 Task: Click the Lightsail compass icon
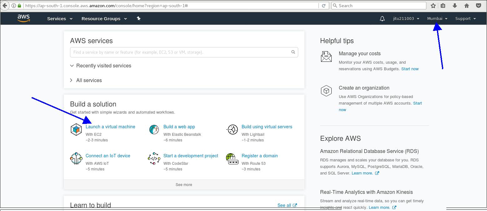tap(232, 130)
